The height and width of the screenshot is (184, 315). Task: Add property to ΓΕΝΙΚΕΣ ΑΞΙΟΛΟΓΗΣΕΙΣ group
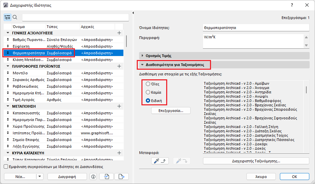(119, 33)
